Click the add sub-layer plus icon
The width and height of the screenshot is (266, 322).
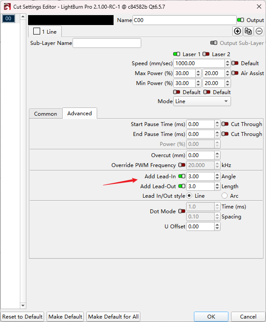[x=237, y=31]
